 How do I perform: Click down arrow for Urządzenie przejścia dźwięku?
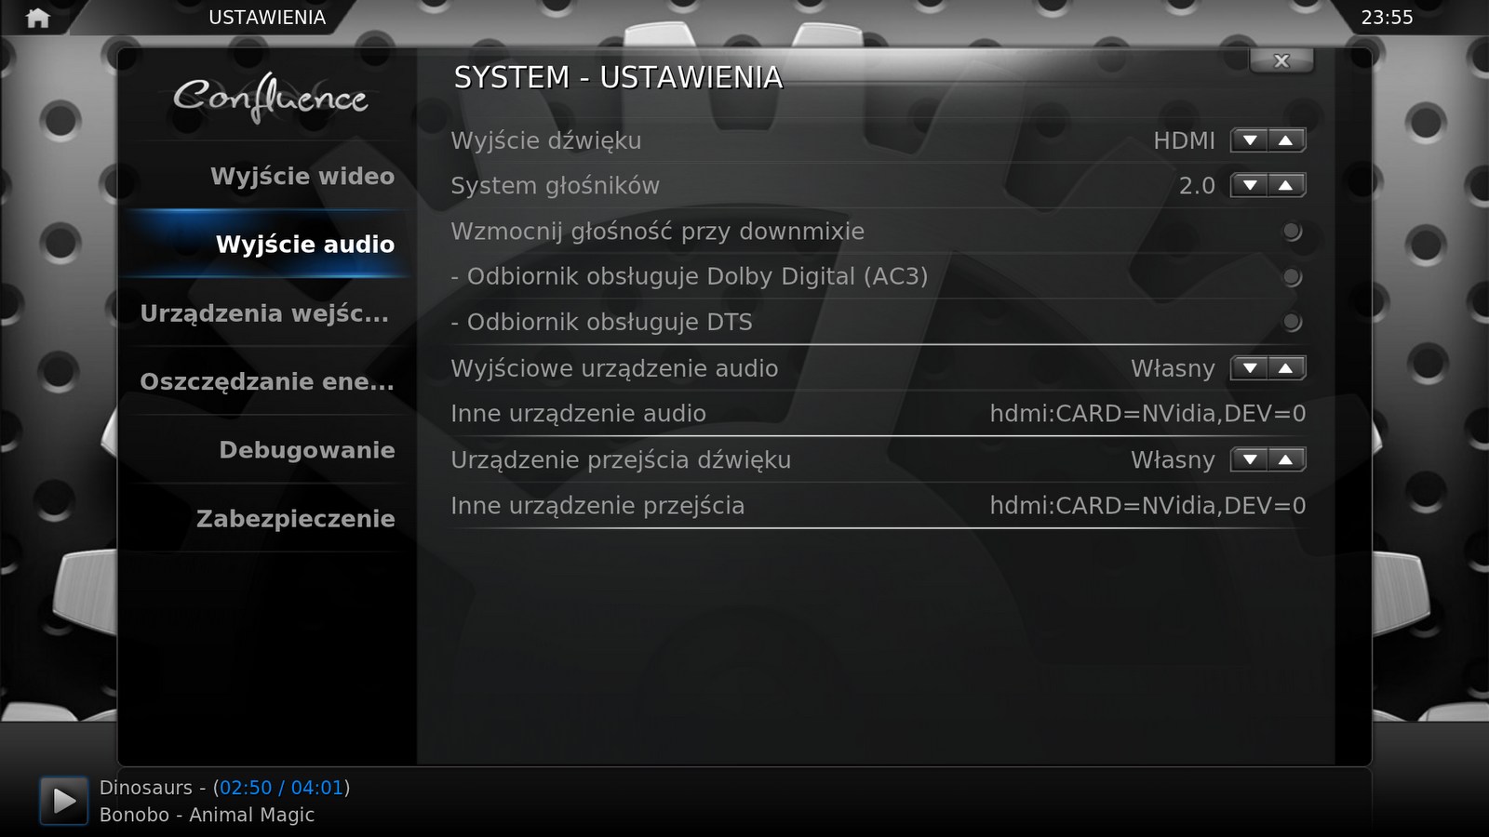1250,459
